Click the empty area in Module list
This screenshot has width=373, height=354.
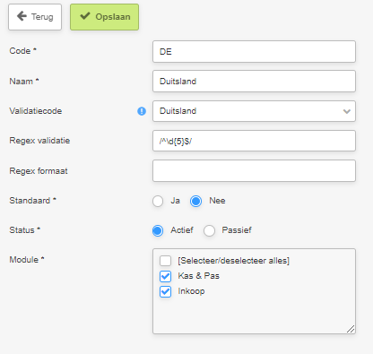click(254, 315)
